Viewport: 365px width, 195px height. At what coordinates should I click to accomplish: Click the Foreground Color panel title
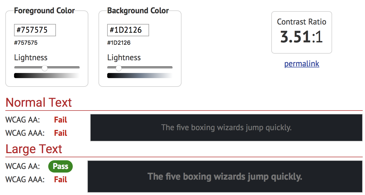(x=44, y=10)
